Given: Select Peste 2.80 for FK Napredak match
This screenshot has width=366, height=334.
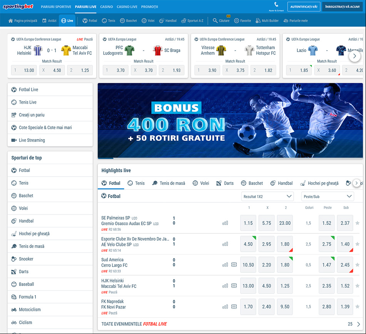Looking at the screenshot, I should [327, 307].
